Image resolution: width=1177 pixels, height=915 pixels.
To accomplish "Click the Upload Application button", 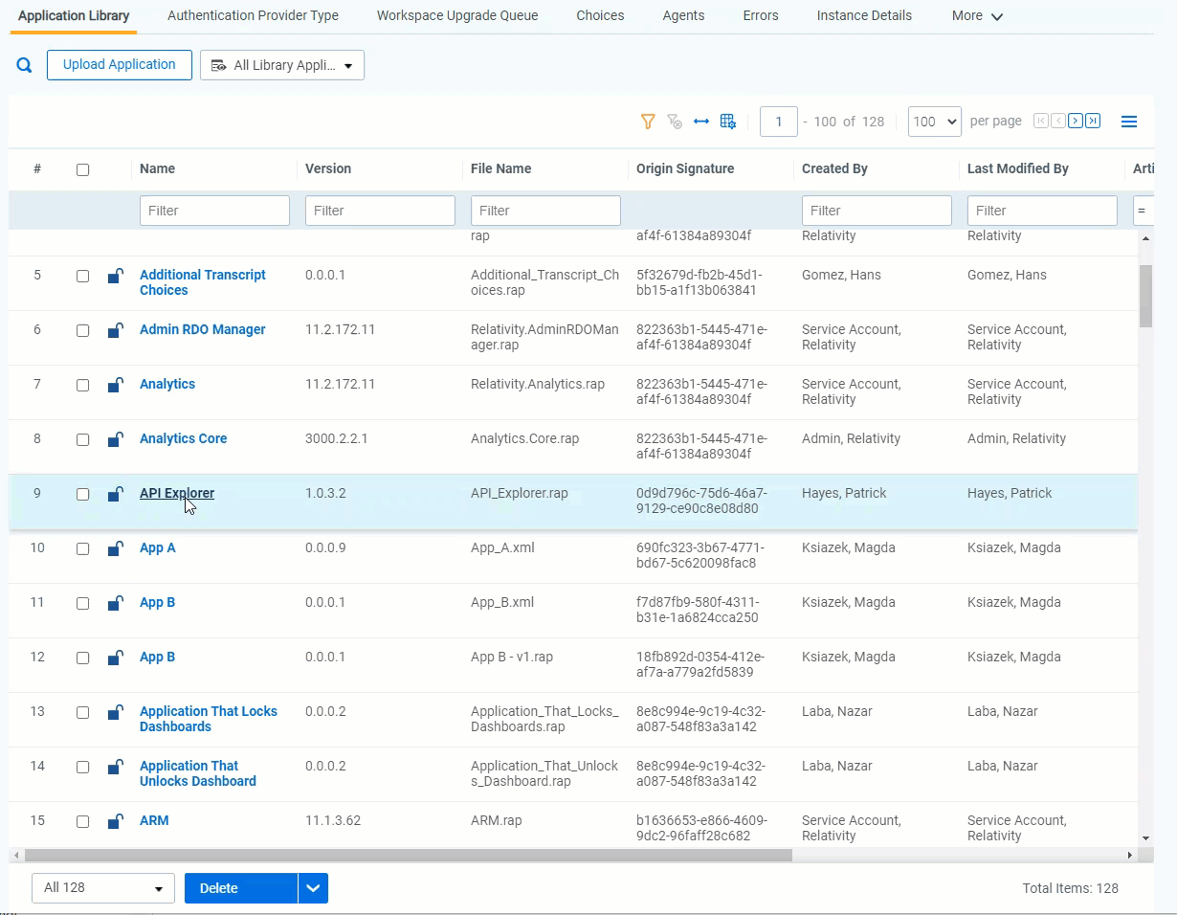I will click(x=120, y=65).
